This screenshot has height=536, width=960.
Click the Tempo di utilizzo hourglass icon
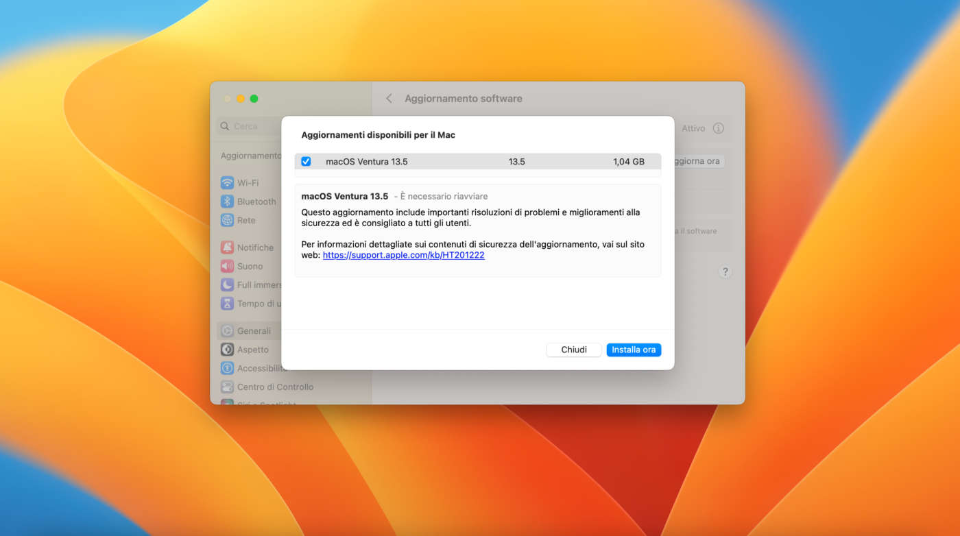pos(227,304)
